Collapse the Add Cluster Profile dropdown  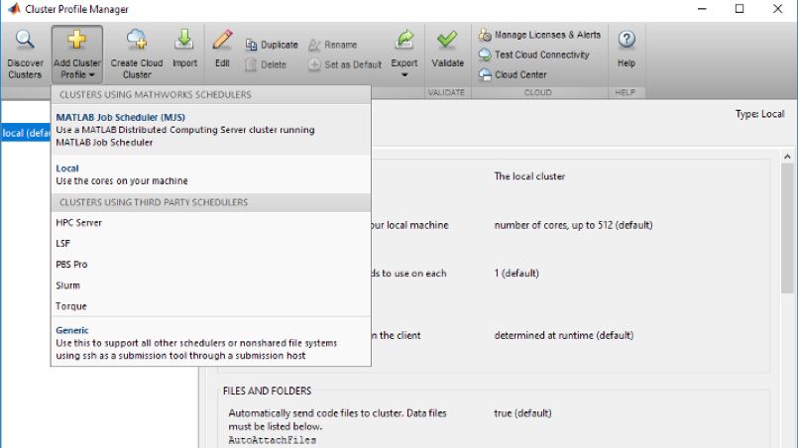click(x=76, y=56)
